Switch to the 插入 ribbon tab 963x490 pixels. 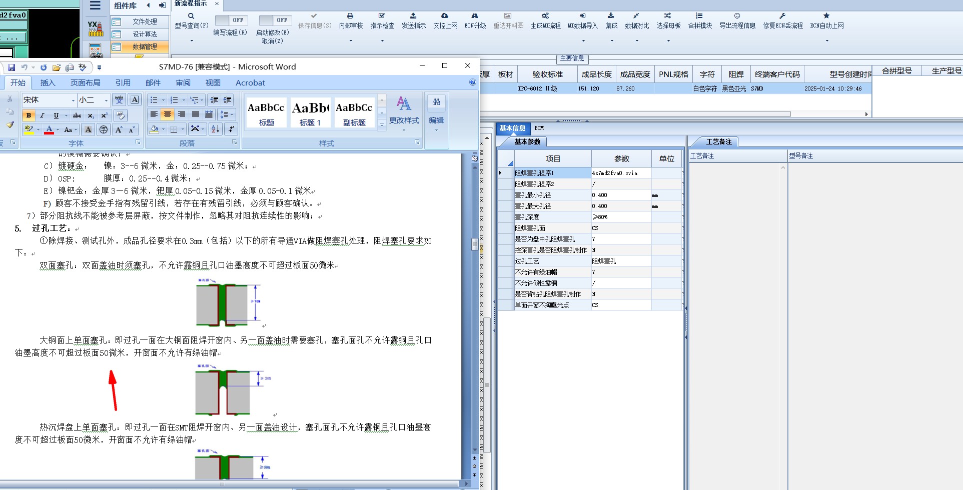coord(48,82)
